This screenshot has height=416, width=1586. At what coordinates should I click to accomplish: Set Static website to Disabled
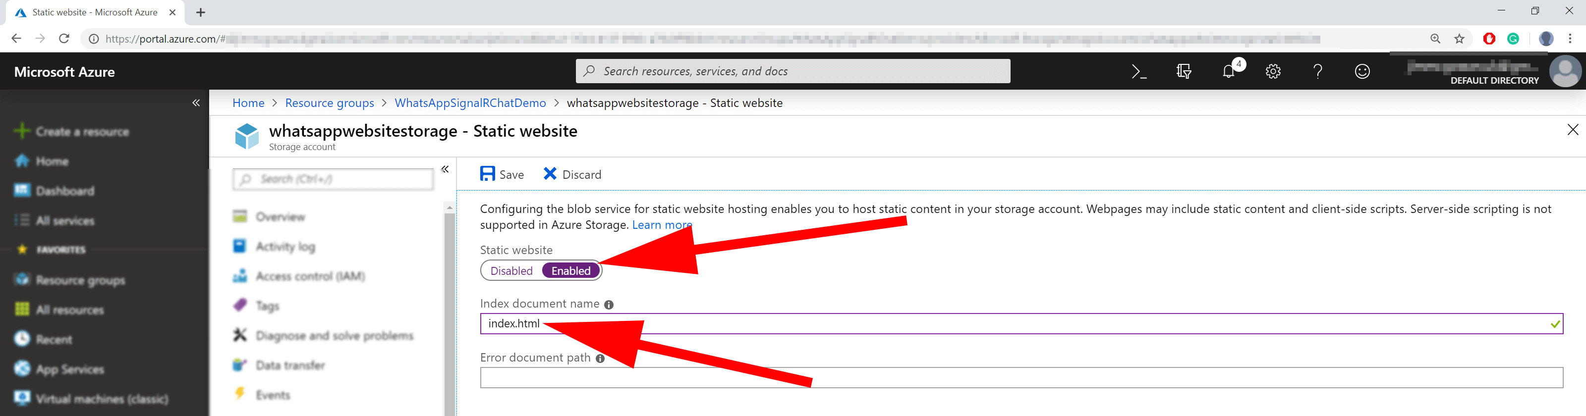pyautogui.click(x=511, y=271)
